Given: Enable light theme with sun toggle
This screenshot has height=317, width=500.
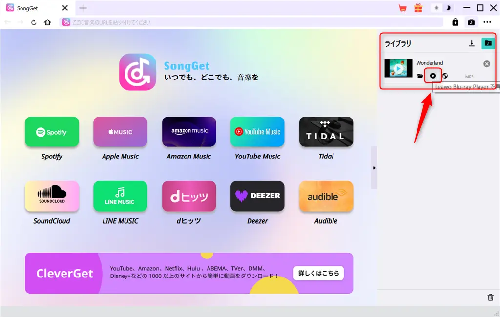Looking at the screenshot, I should click(x=436, y=8).
